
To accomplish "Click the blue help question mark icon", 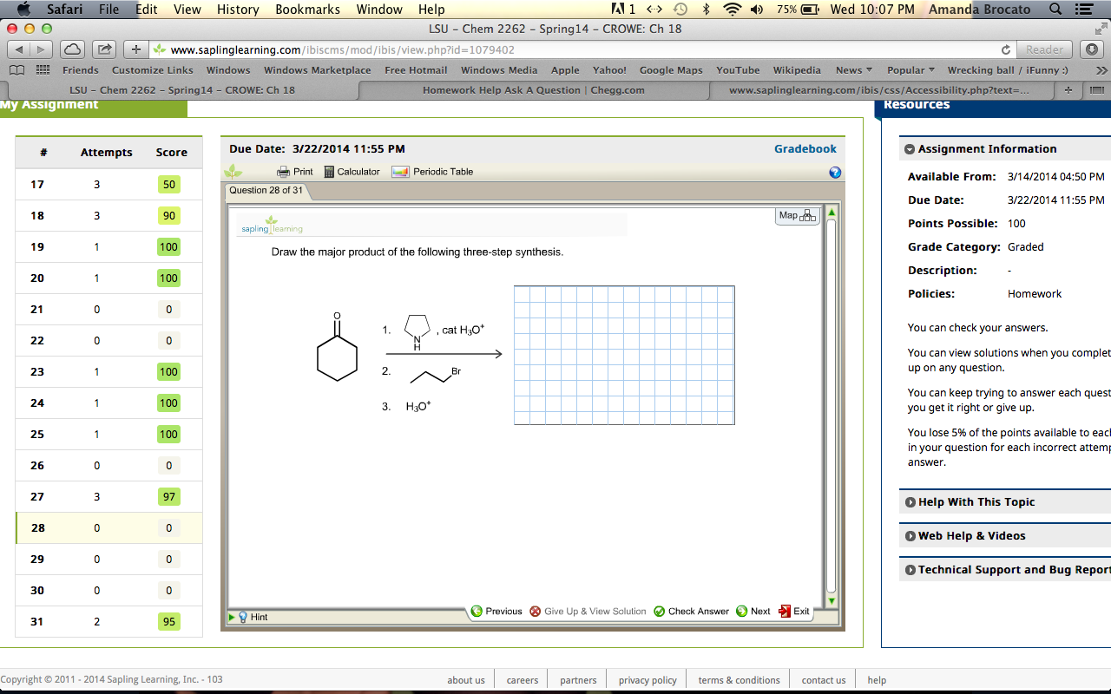I will click(835, 173).
